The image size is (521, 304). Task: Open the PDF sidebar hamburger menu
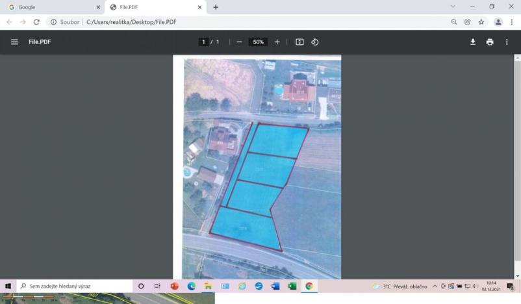point(14,42)
